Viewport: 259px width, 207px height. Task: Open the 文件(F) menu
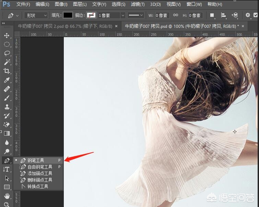23,4
